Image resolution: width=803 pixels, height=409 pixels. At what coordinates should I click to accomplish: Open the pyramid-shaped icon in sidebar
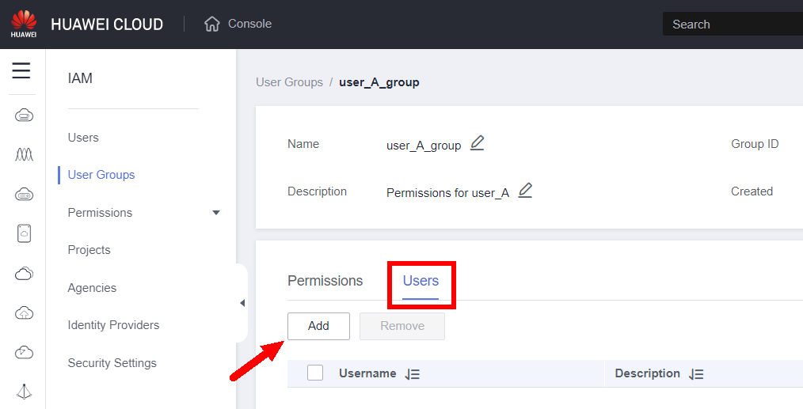pyautogui.click(x=24, y=391)
